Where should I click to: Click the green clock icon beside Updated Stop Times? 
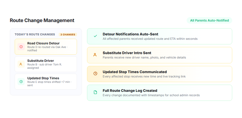[x=21, y=82]
